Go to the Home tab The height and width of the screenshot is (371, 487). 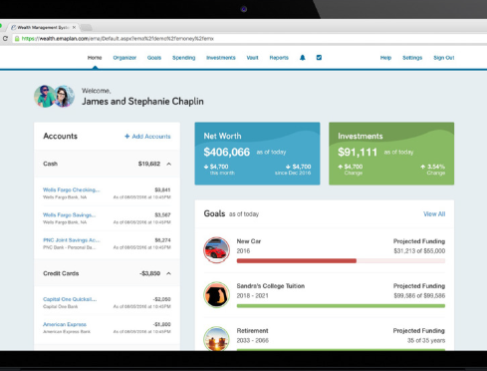coord(95,58)
